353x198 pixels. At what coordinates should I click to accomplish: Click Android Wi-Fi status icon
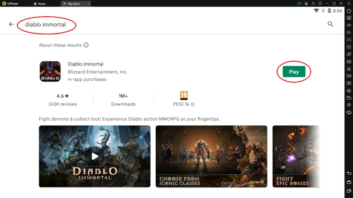point(316,11)
